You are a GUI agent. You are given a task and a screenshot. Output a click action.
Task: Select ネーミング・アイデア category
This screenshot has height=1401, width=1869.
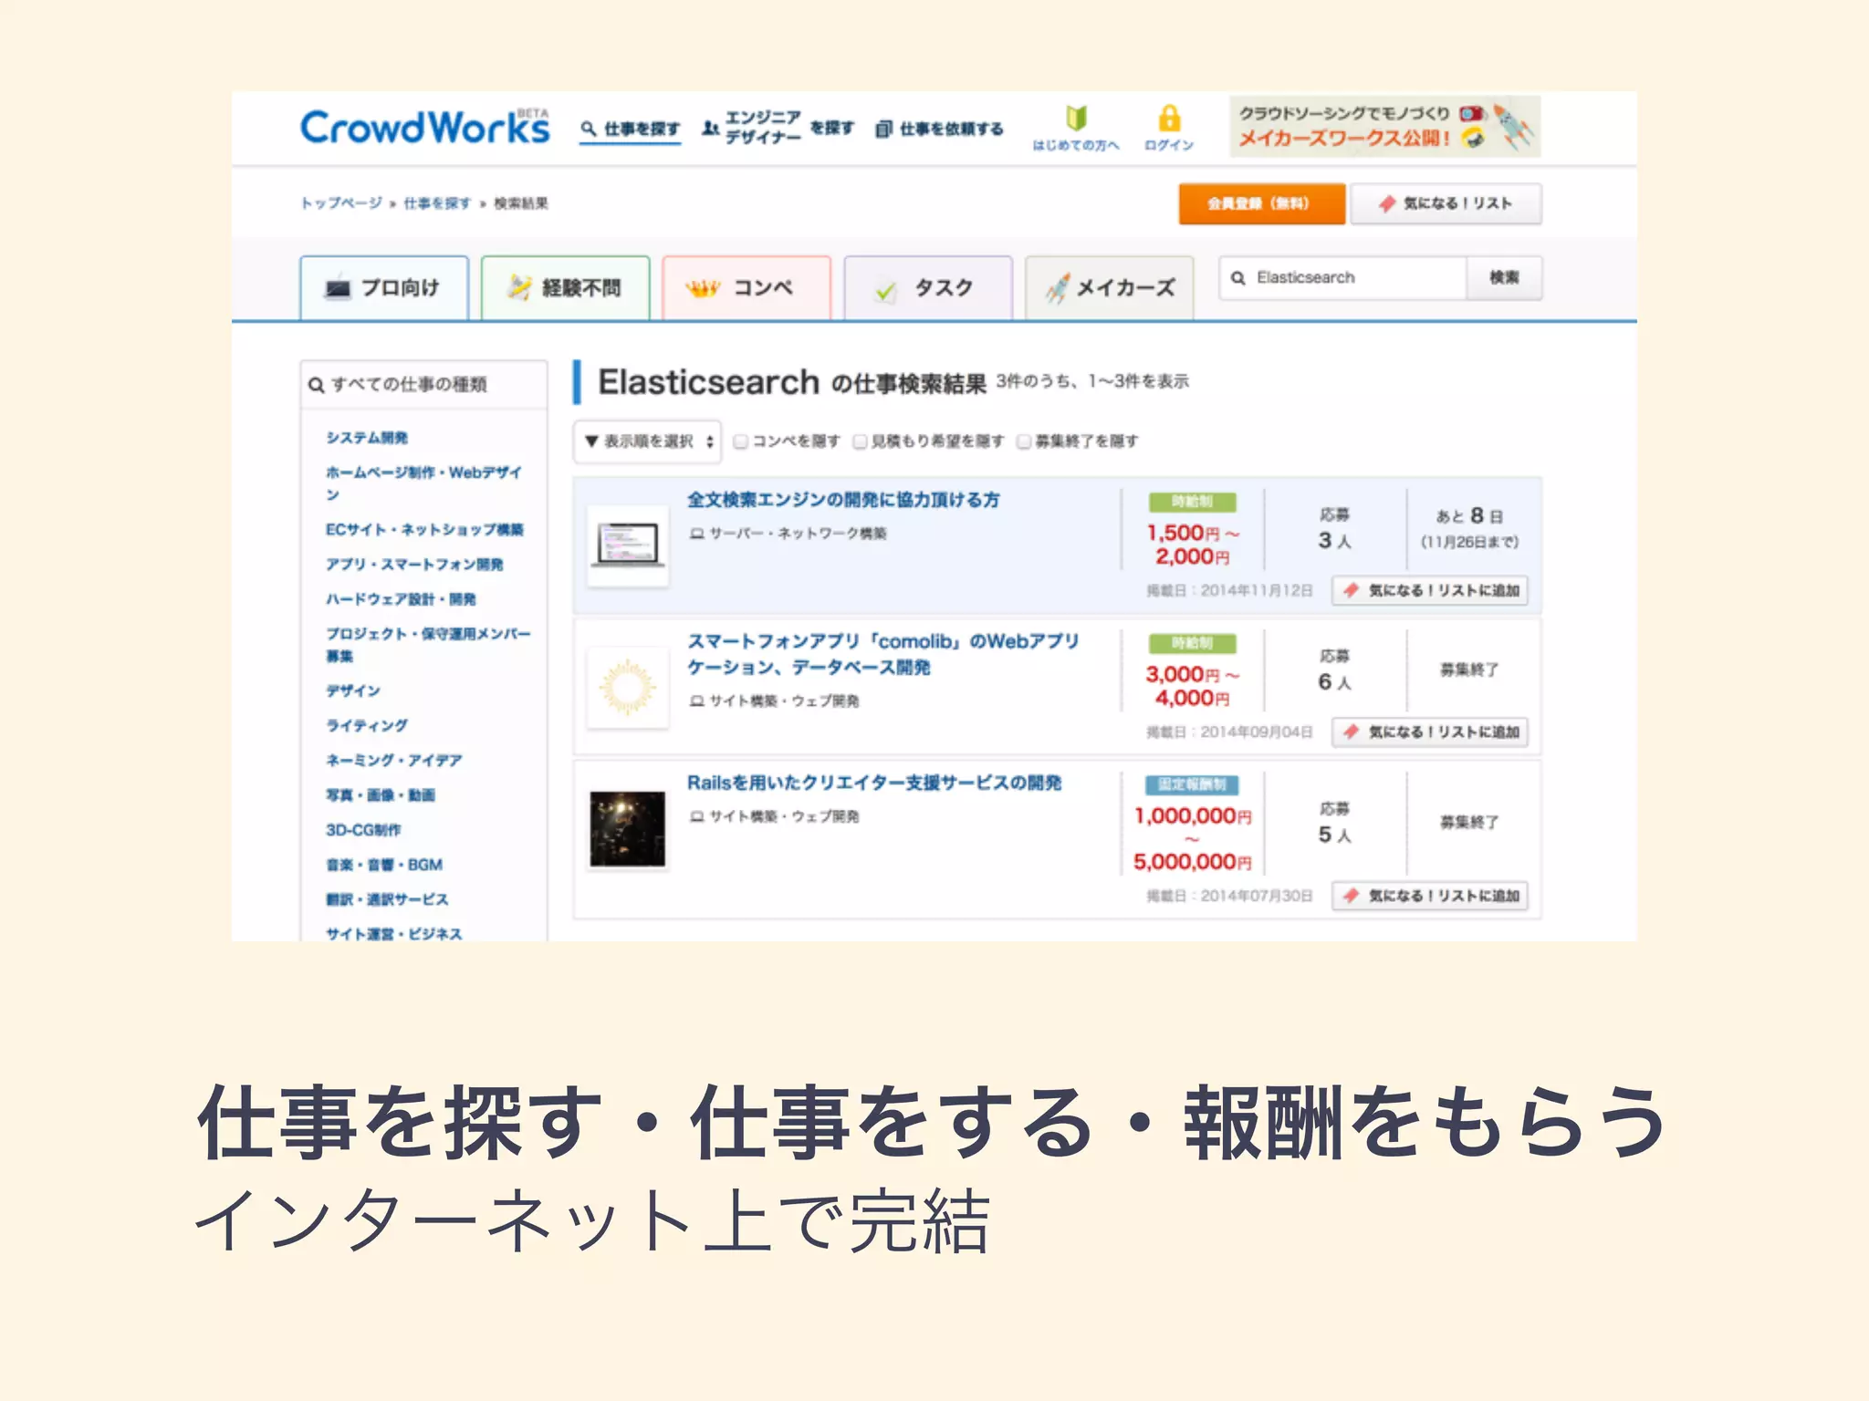pos(394,760)
